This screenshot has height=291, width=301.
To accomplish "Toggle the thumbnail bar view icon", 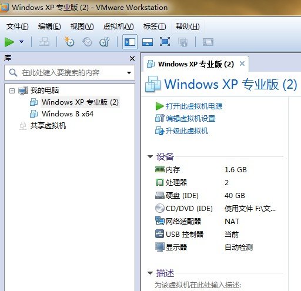I will [x=148, y=42].
